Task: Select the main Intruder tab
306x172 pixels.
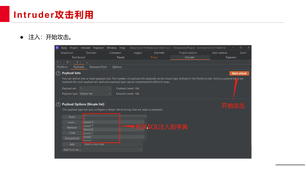Action: click(190, 57)
